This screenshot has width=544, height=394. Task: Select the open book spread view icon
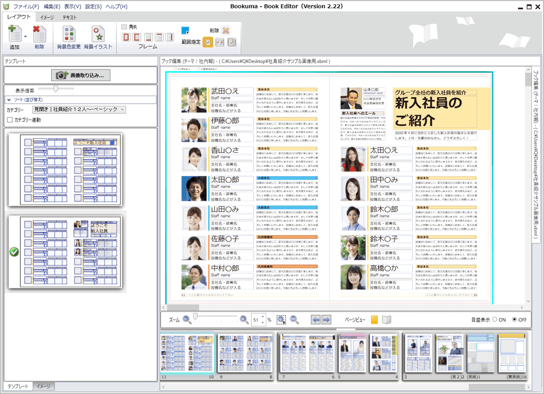click(x=386, y=320)
